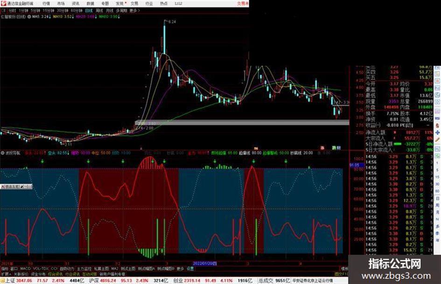The image size is (441, 284).
Task: Select the pencil drawing tool in the sidebar
Action: (x=437, y=140)
